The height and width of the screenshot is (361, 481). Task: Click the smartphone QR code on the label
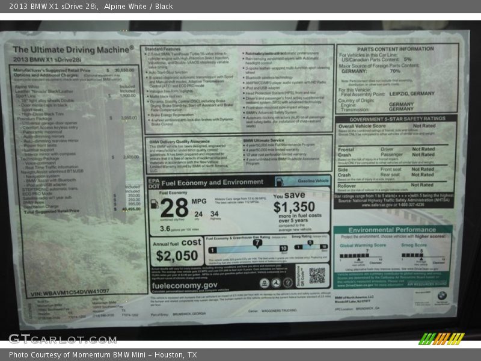tap(317, 276)
